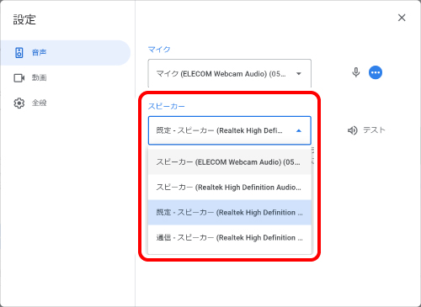Choose スピーカー (ELECOM Webcam Audio) option
The width and height of the screenshot is (421, 307).
point(230,162)
